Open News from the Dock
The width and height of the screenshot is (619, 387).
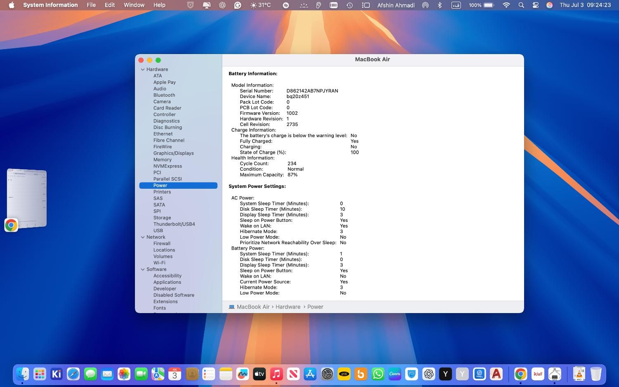(x=293, y=374)
